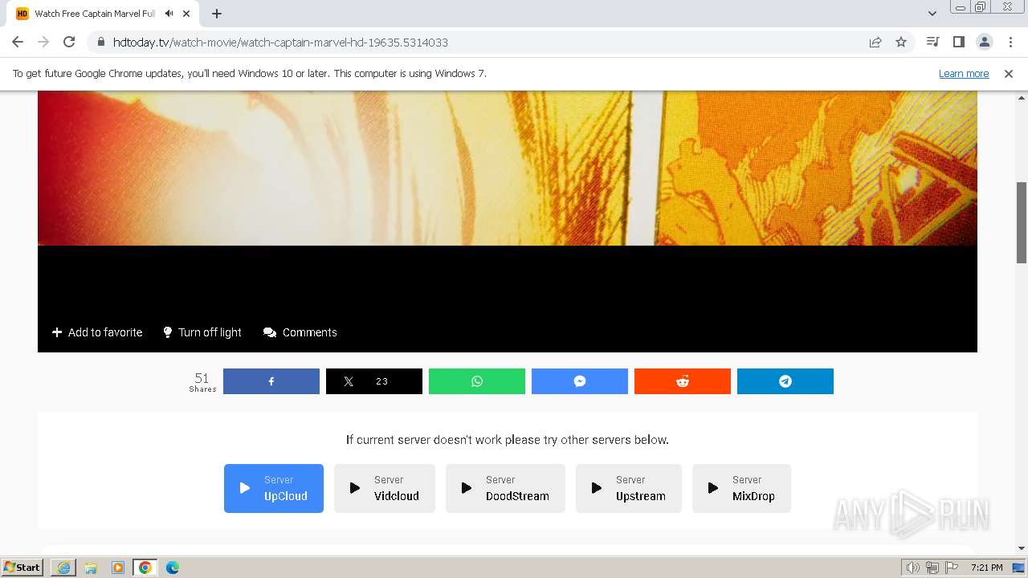Open the Windows Start menu
Screen dimensions: 1028x578
[22, 567]
